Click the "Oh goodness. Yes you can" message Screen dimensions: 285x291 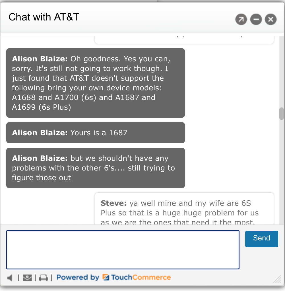[95, 83]
